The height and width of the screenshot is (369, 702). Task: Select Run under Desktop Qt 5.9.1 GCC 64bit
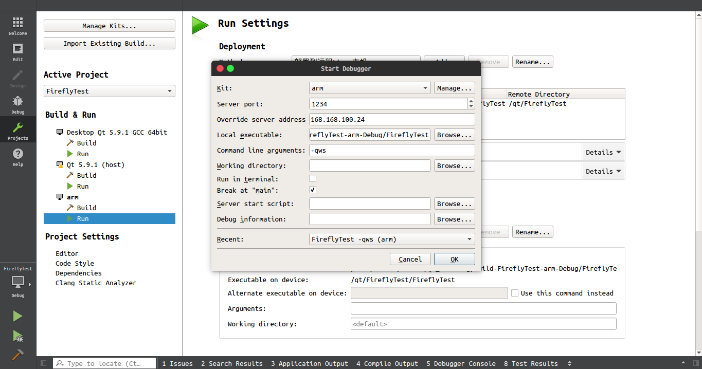83,154
